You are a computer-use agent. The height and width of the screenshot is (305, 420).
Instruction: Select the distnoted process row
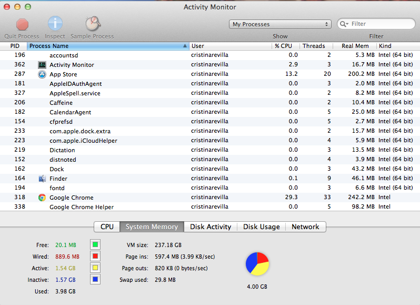[x=210, y=160]
